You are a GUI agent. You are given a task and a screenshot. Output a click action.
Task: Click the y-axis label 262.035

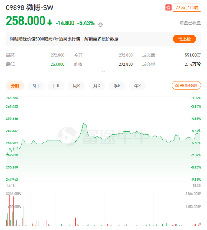coord(12,106)
